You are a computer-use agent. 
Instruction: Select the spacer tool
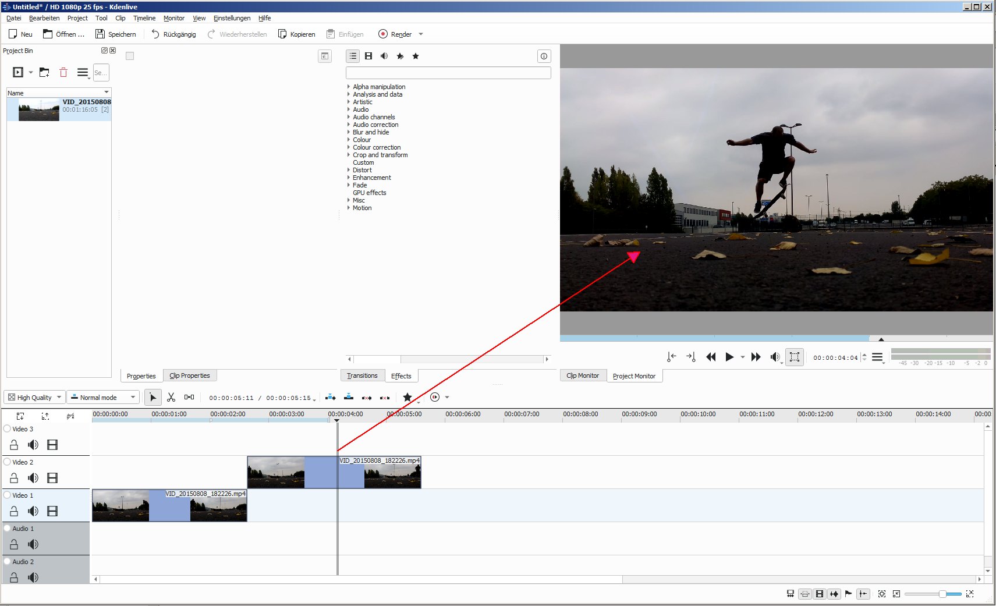(189, 397)
